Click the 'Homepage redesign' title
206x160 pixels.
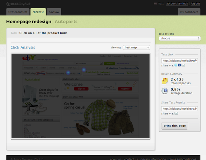[x=28, y=21]
